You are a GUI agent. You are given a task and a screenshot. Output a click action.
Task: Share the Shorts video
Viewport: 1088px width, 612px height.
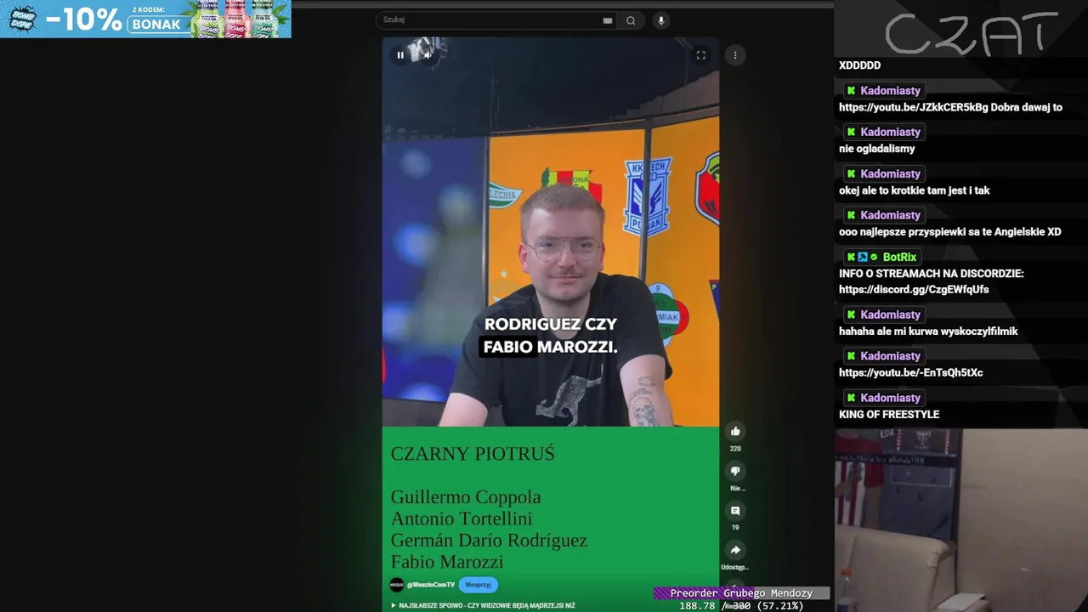[735, 550]
